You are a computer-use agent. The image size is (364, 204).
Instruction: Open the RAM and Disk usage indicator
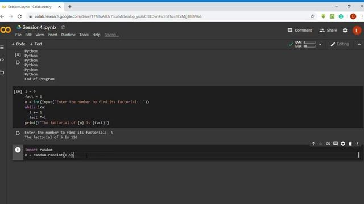pos(305,44)
